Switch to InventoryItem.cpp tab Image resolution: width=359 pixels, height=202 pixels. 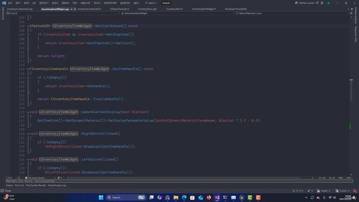[148, 9]
